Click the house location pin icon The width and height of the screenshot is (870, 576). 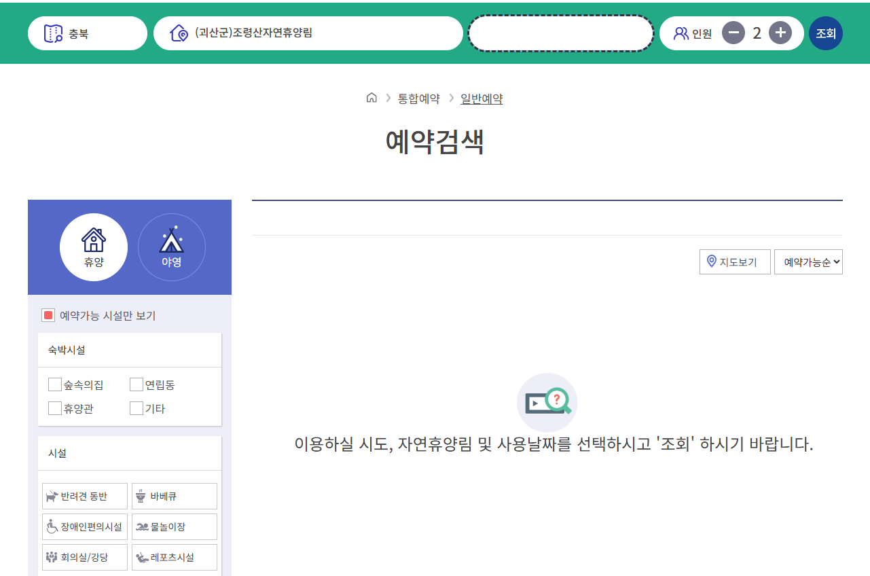click(x=179, y=33)
